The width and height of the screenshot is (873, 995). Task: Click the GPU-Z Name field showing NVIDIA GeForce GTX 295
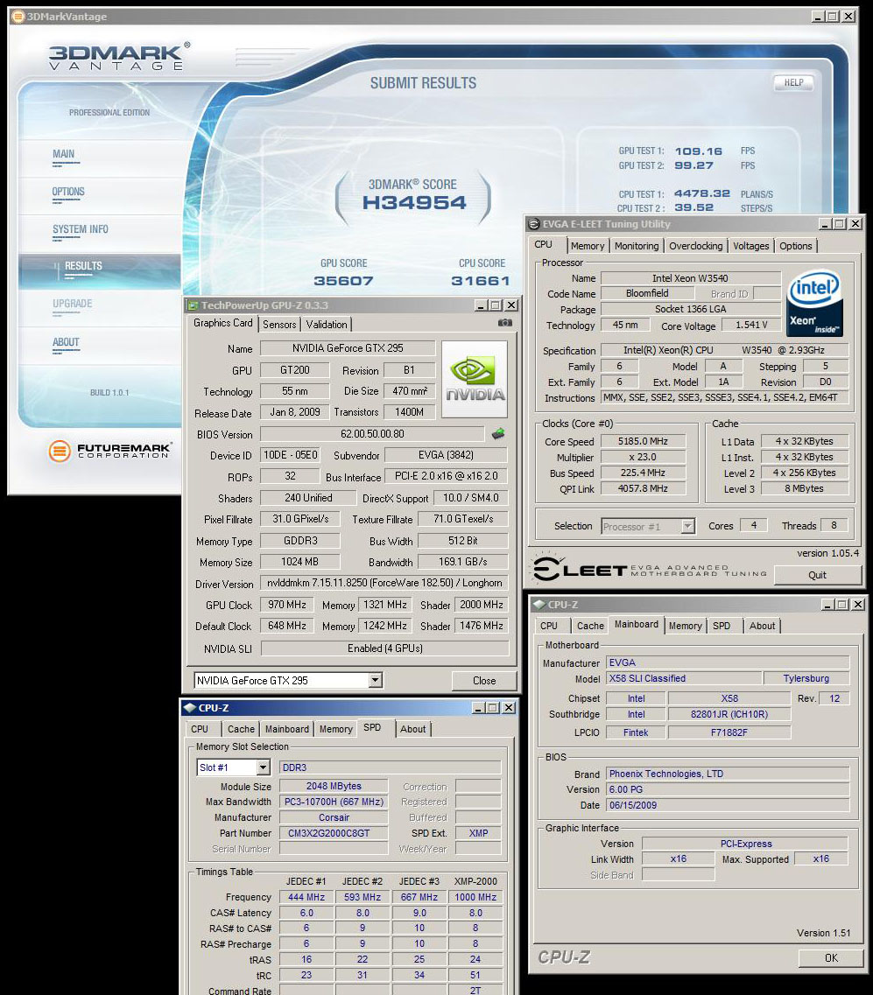tap(348, 348)
